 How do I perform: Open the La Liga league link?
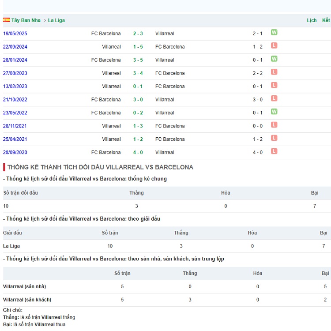tap(56, 20)
